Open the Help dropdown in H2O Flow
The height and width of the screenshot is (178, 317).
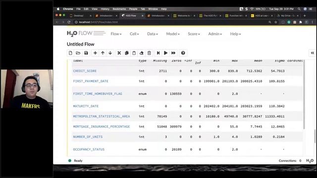tap(236, 34)
